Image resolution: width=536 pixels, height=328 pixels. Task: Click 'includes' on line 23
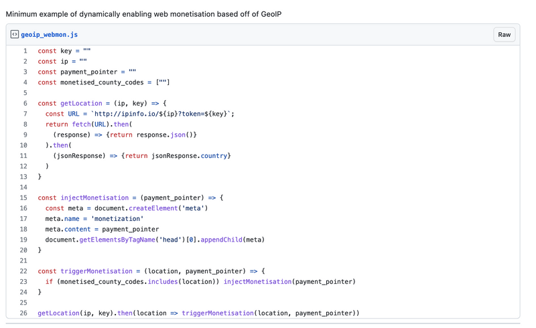163,282
